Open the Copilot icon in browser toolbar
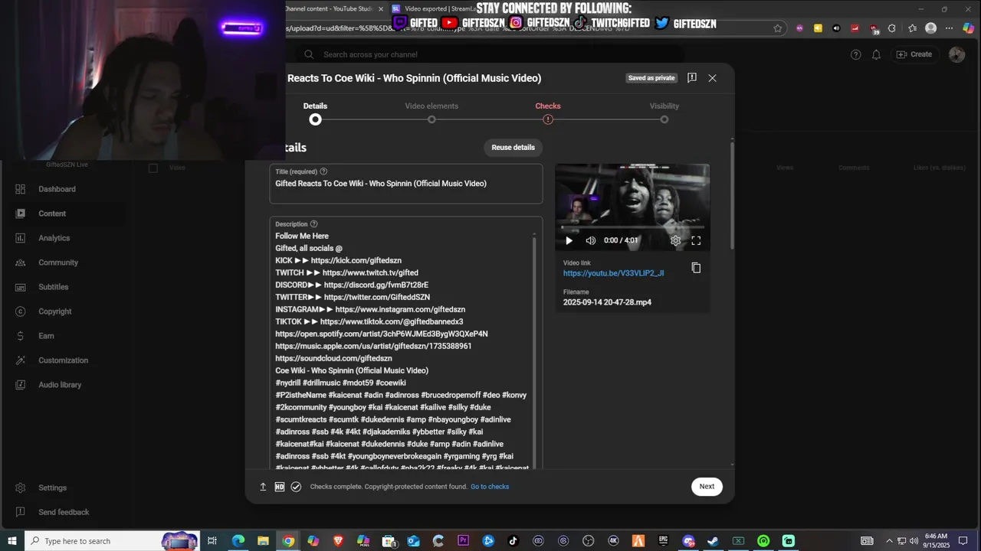This screenshot has height=551, width=981. click(968, 28)
